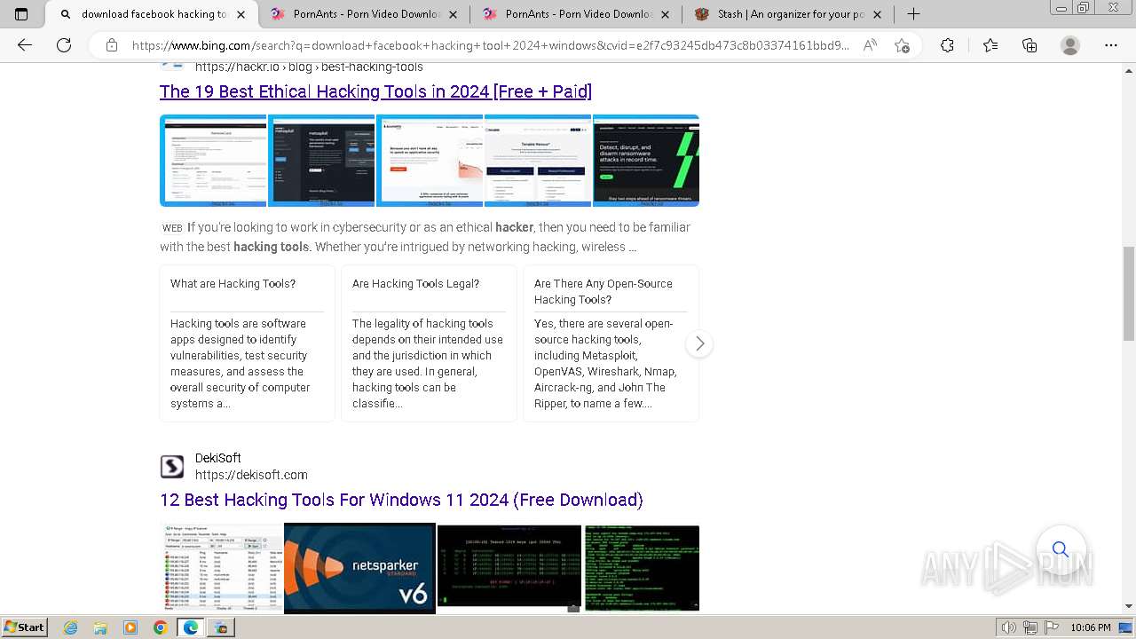Viewport: 1136px width, 639px height.
Task: Close the first PornAnts tab
Action: tap(454, 14)
